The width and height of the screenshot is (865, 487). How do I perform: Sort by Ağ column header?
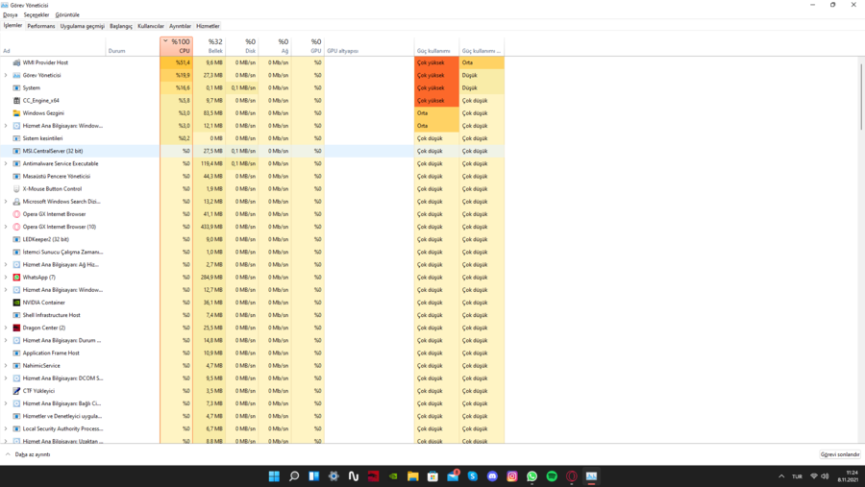(x=275, y=46)
